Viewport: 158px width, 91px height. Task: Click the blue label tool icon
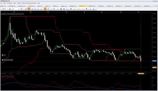pyautogui.click(x=86, y=9)
